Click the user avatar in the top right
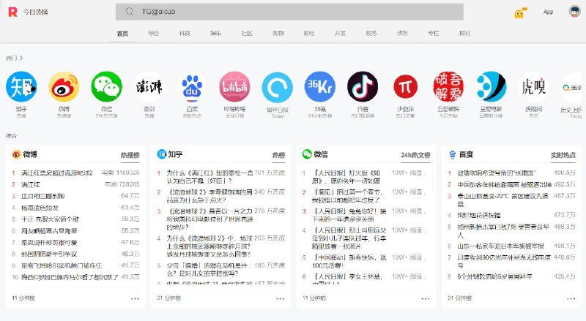 [574, 12]
